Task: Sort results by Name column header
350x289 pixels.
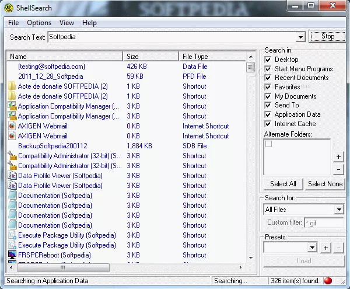Action: pos(65,57)
